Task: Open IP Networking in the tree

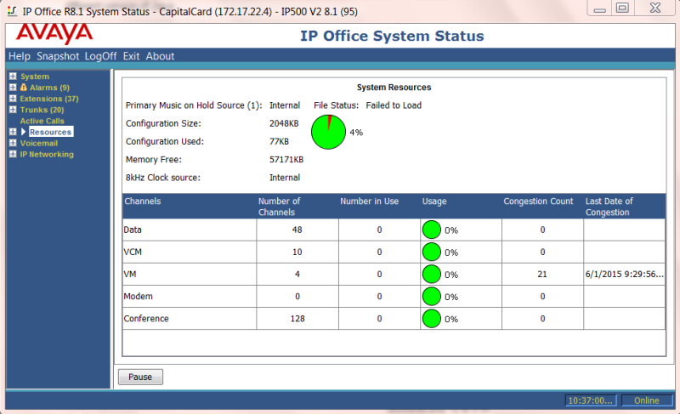Action: pyautogui.click(x=47, y=155)
